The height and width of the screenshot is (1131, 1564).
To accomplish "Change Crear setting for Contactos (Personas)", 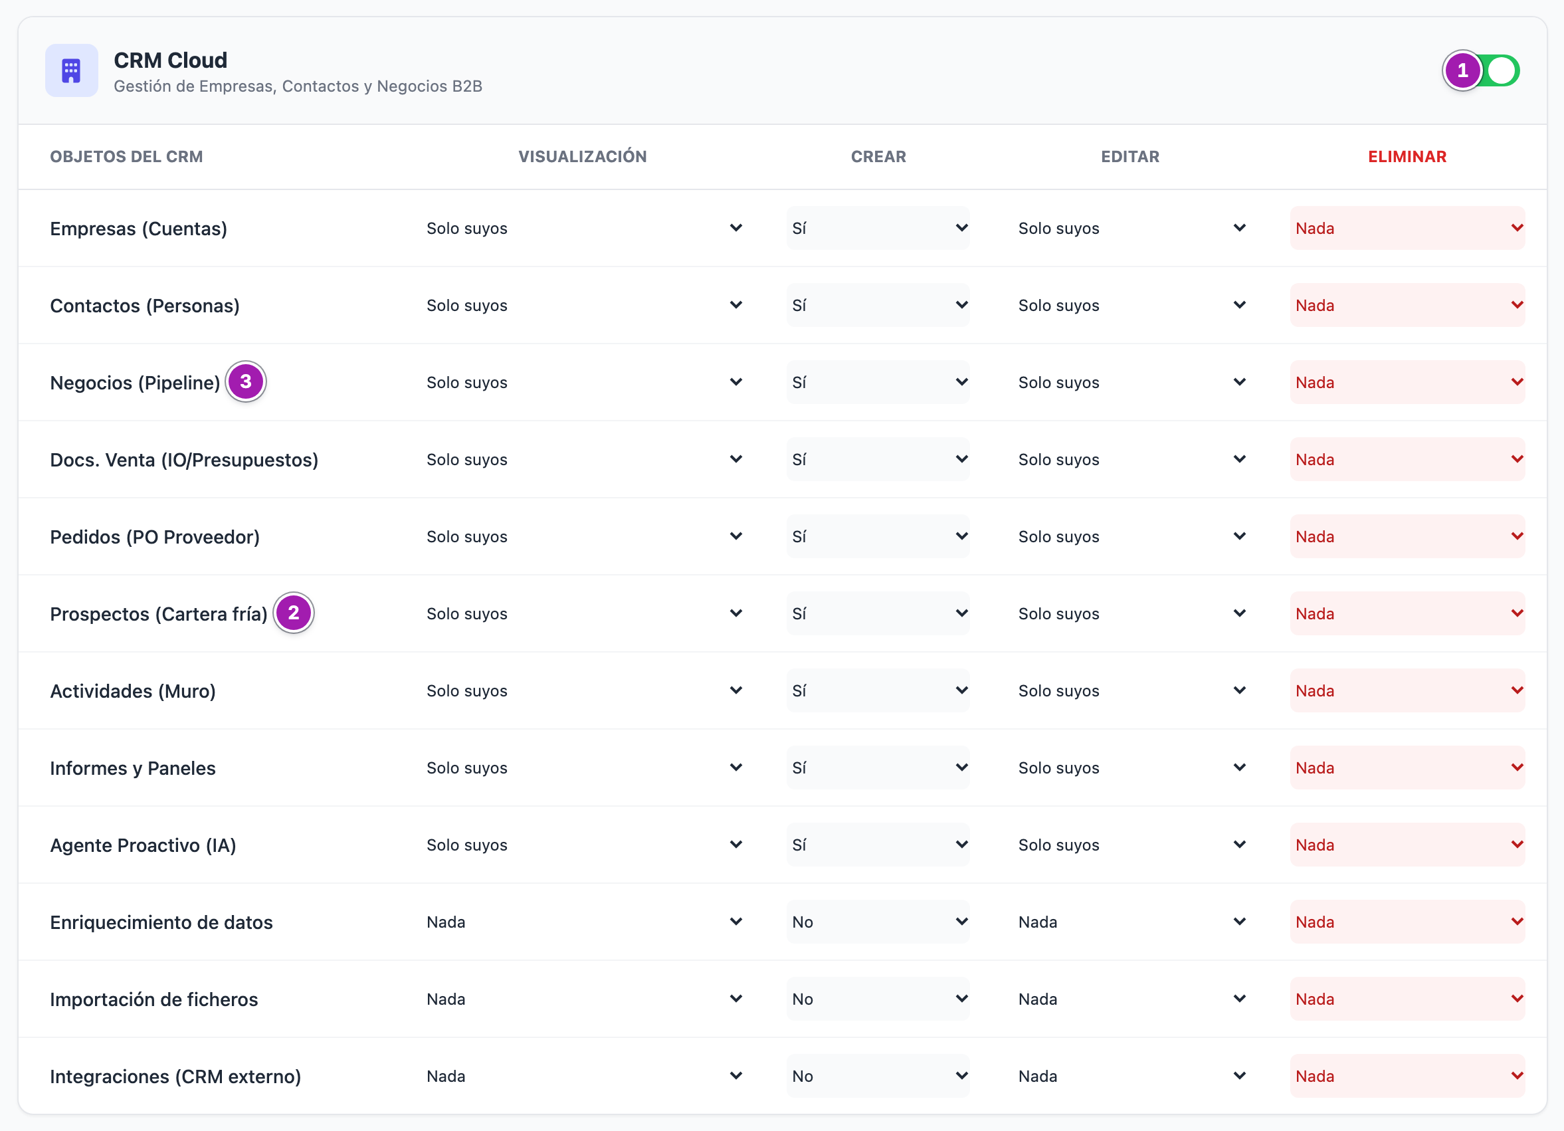I will 878,306.
